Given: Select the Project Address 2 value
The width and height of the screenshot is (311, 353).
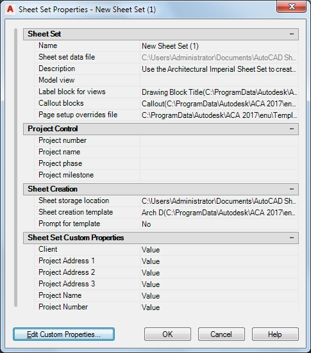Looking at the screenshot, I should coord(219,273).
